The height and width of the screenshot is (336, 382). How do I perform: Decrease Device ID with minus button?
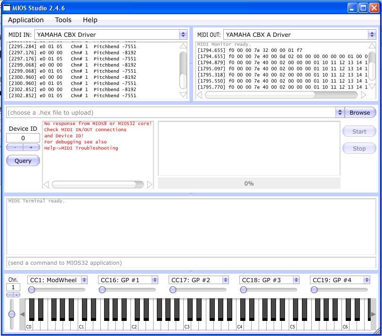[x=15, y=147]
